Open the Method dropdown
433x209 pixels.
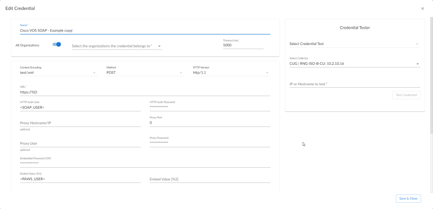coord(145,73)
